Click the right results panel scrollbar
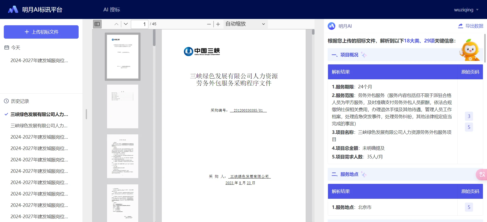 [485, 48]
